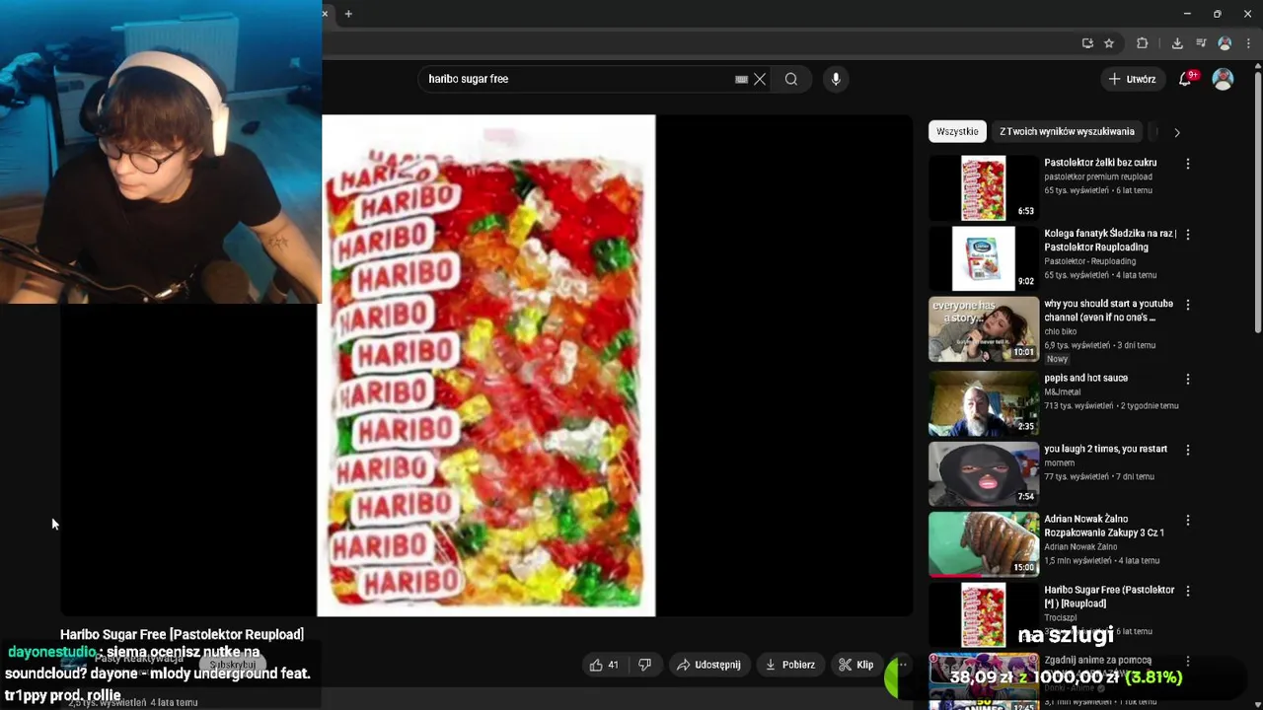Open Adrian Nowak Żalno Rozpakowanie Zakupy video
The height and width of the screenshot is (710, 1263).
[x=1104, y=526]
